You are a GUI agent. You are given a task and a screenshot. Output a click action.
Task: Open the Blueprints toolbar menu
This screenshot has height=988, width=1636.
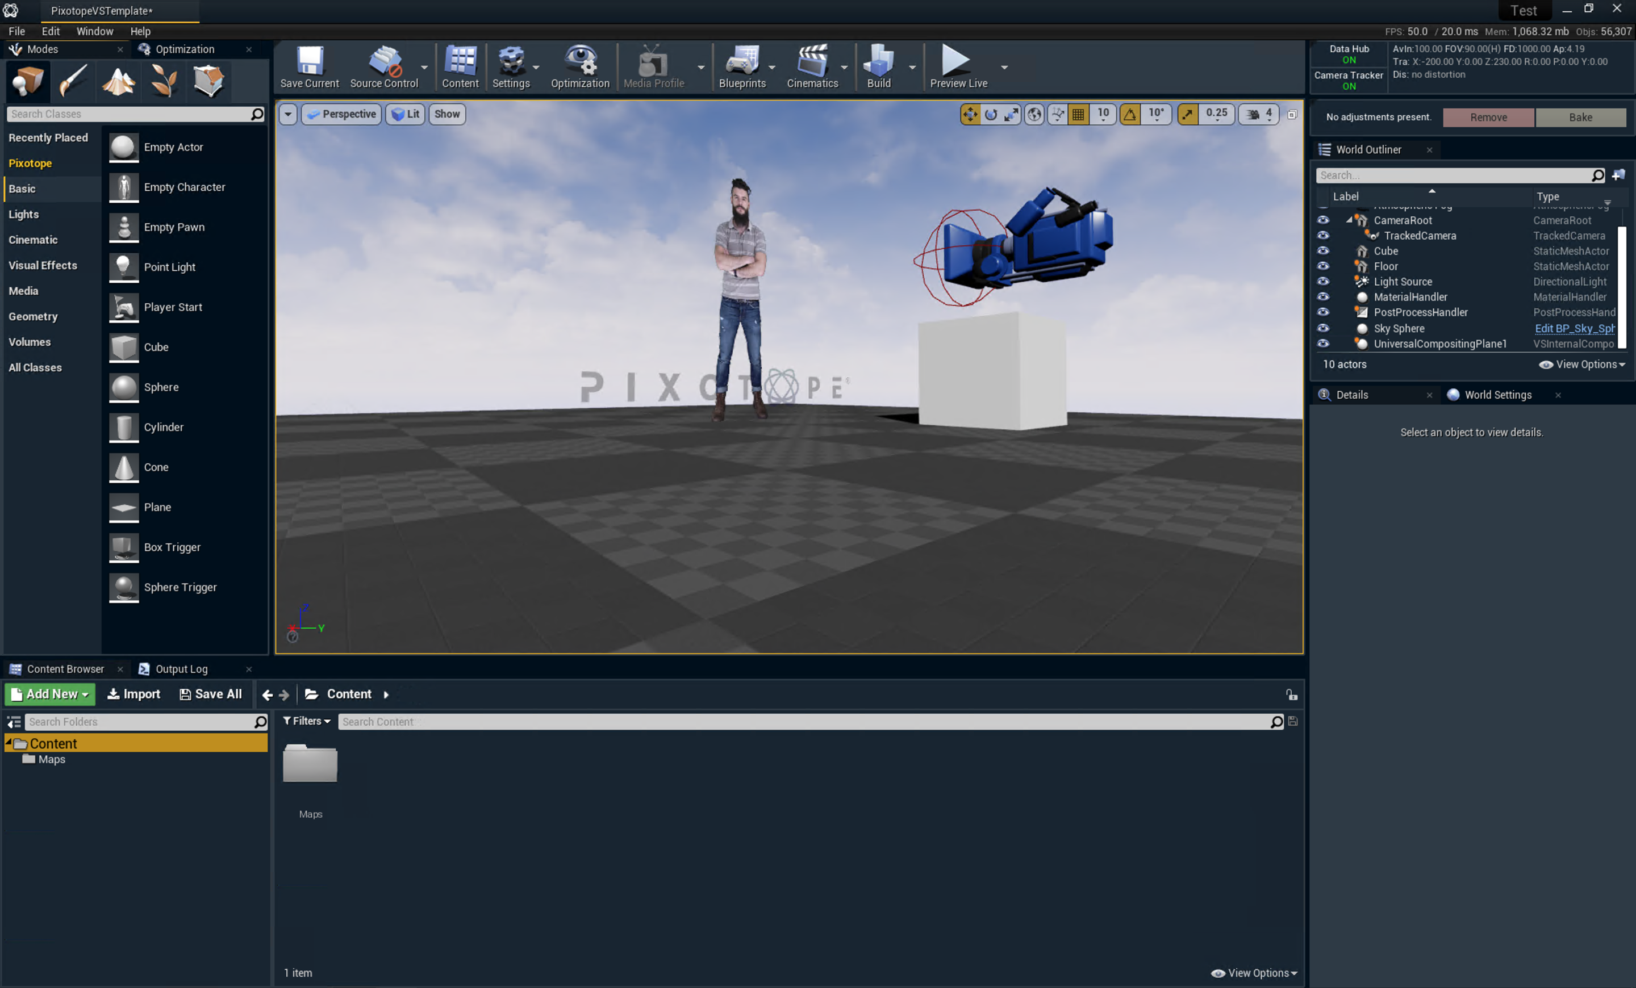click(x=744, y=66)
